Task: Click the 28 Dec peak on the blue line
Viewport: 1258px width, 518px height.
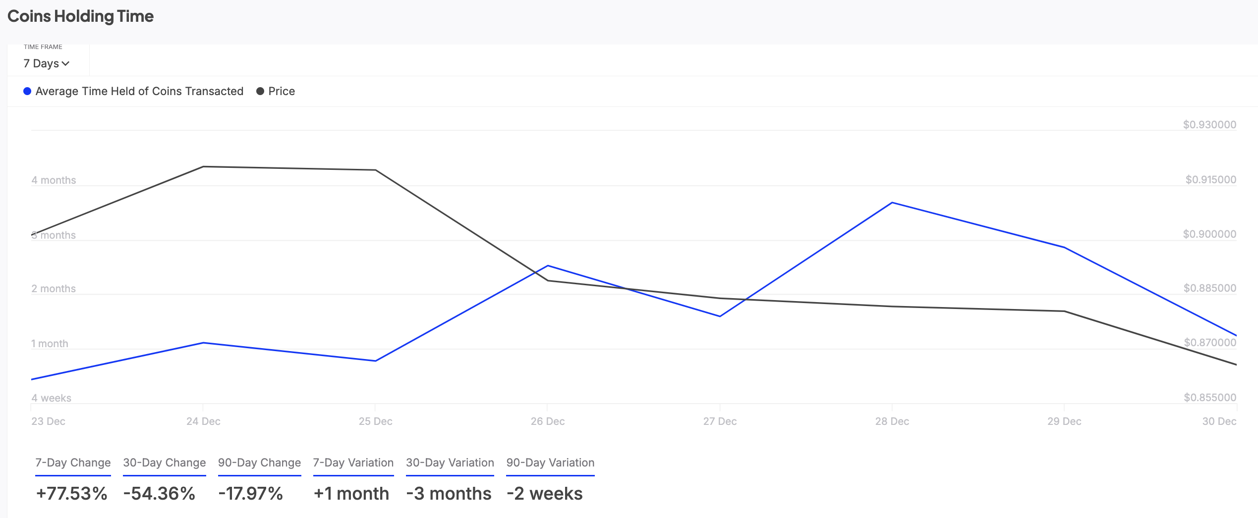Action: point(892,203)
